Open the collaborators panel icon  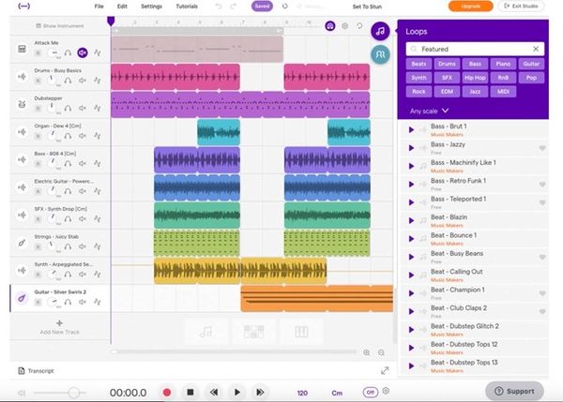381,57
